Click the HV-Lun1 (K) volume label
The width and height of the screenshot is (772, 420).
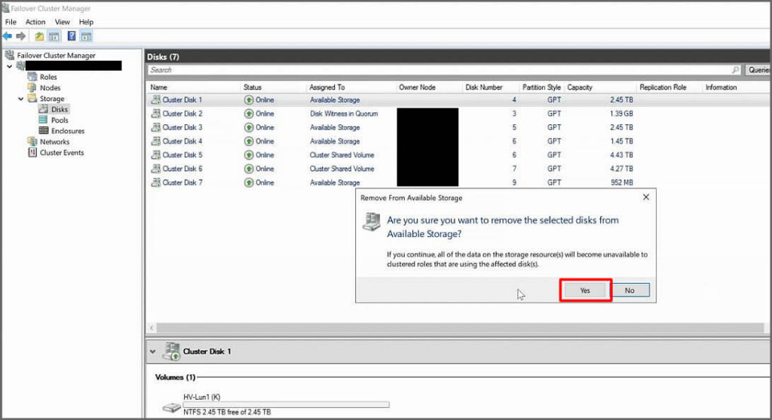point(202,397)
